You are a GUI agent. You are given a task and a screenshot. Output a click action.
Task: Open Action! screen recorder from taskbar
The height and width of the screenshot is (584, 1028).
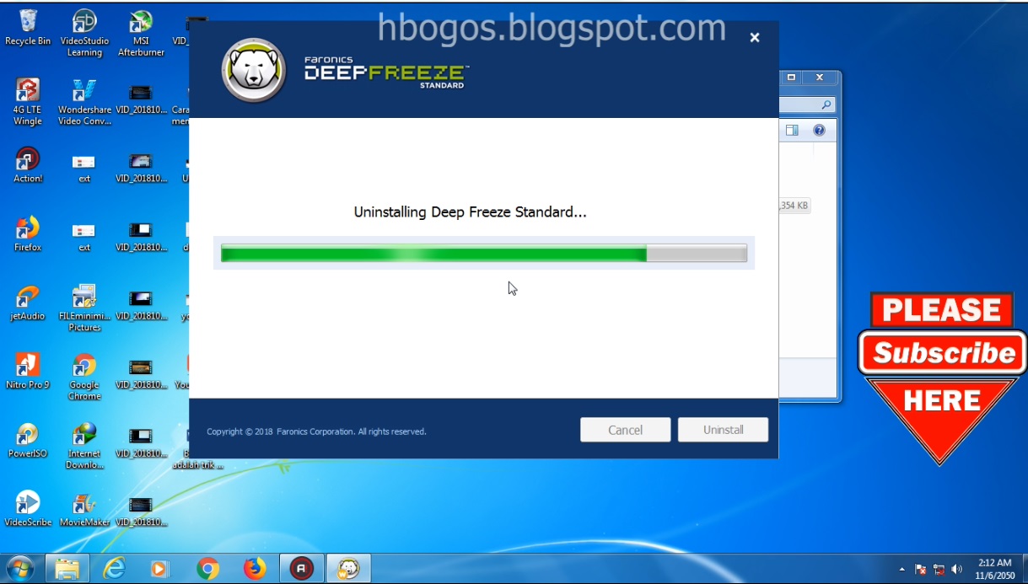click(x=301, y=568)
